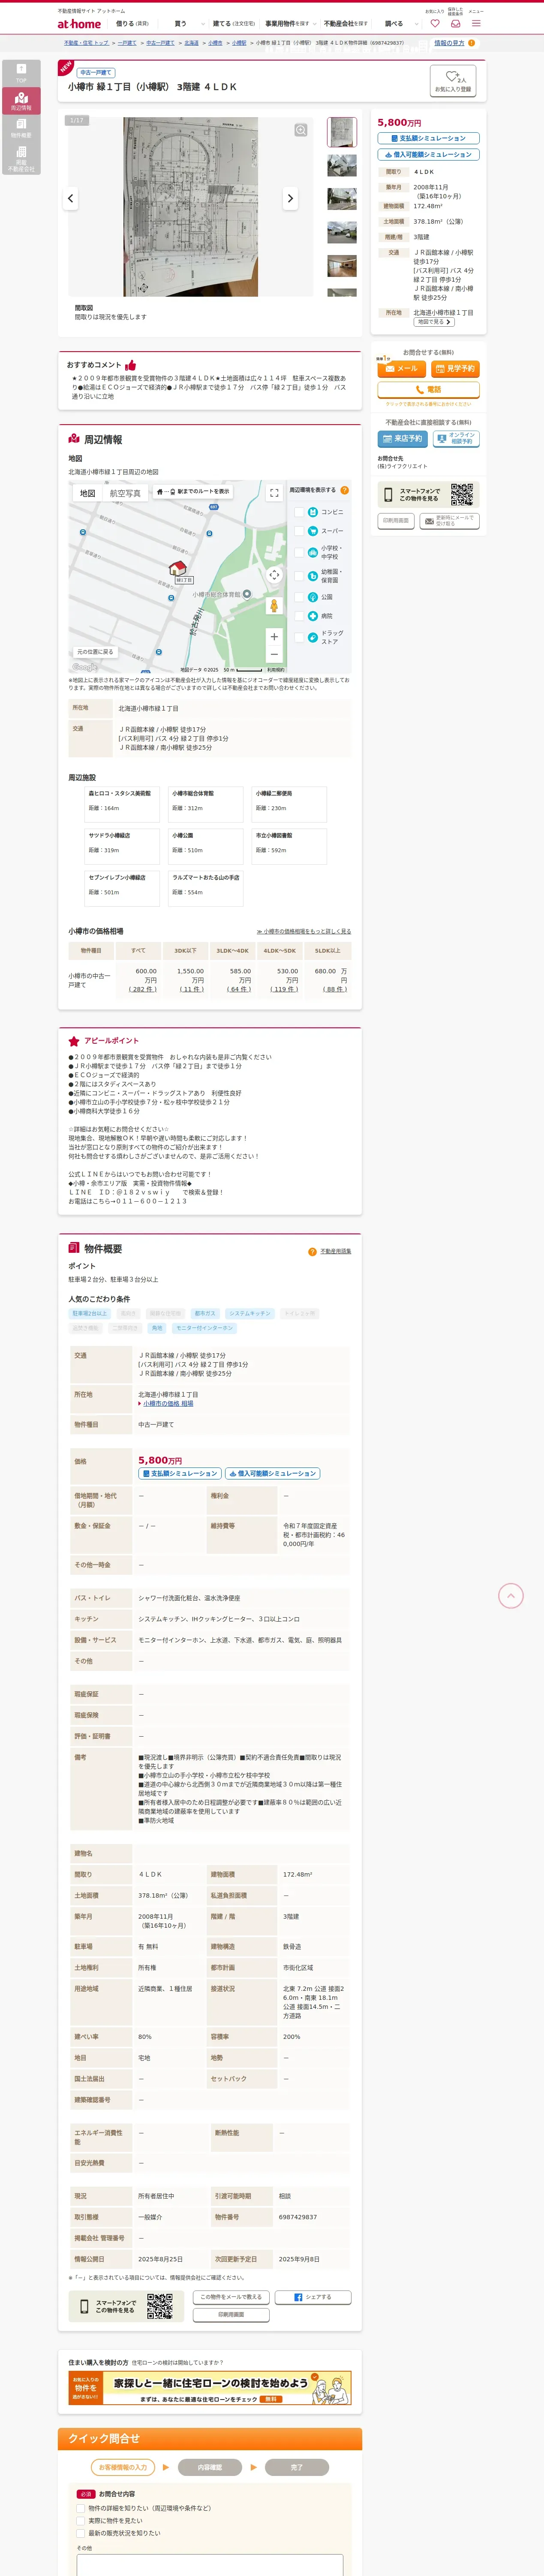Jump to 掲載不動産会社 in left sidebar
The width and height of the screenshot is (544, 2576).
tap(21, 159)
